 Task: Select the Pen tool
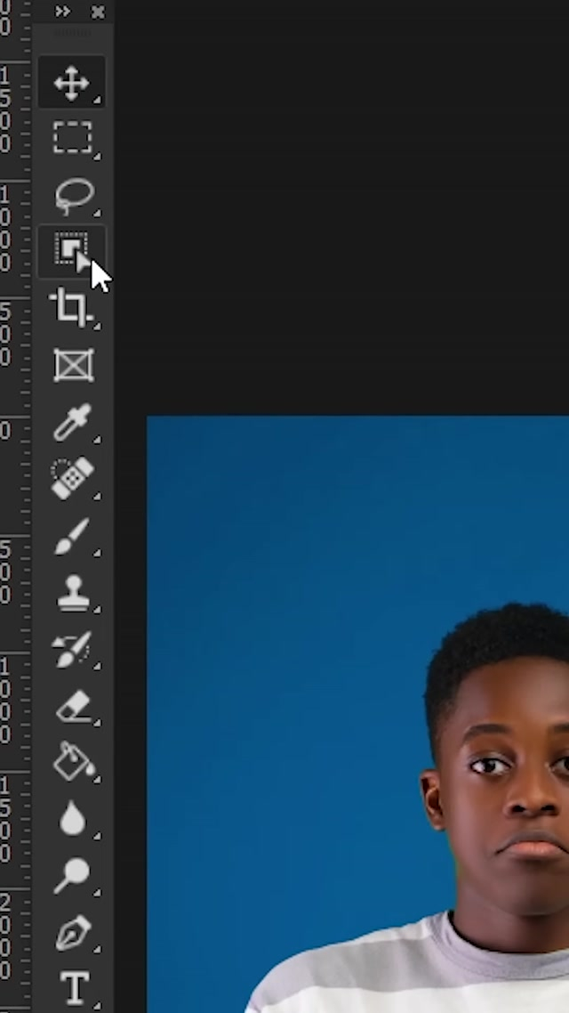[x=72, y=932]
